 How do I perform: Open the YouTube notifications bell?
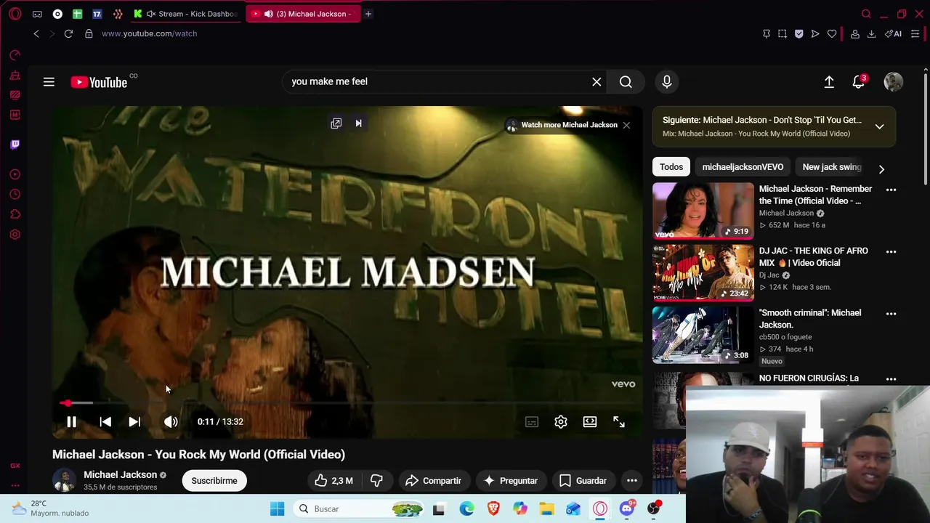859,82
